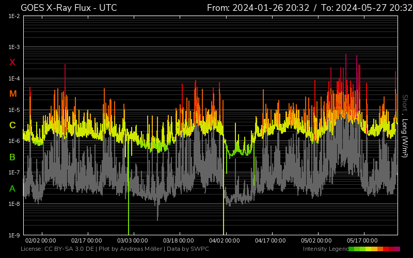Click the red X flare class label
This screenshot has width=413, height=258.
click(x=12, y=62)
